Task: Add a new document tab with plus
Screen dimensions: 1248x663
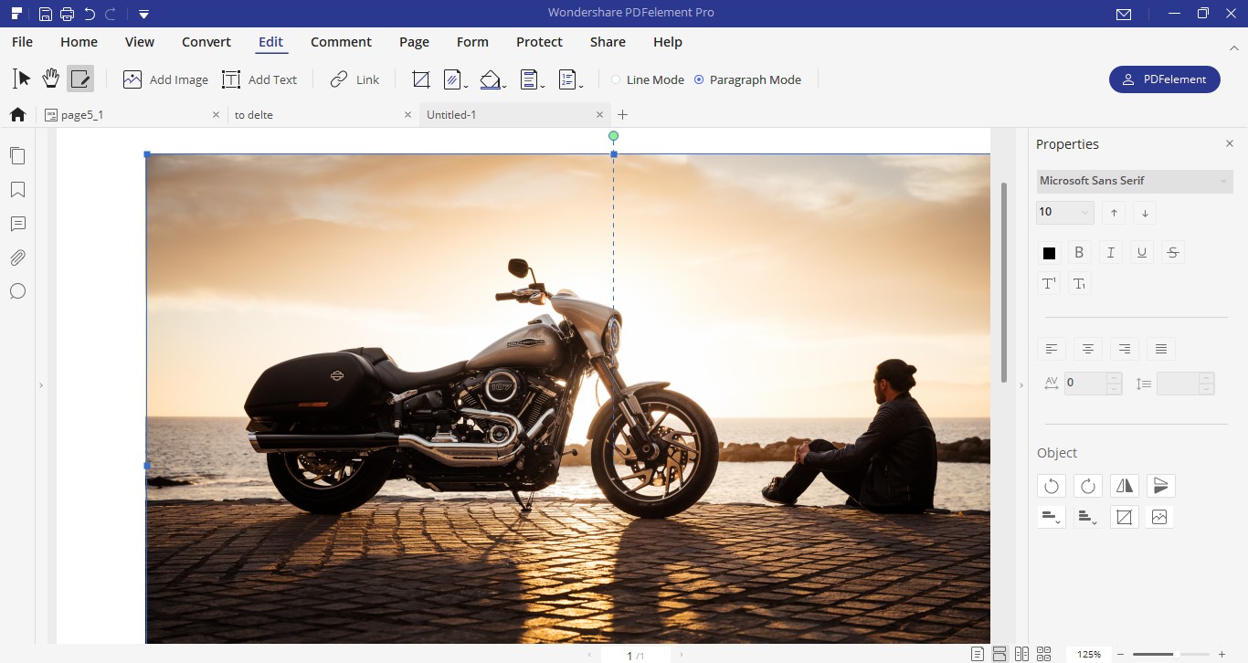Action: (x=623, y=115)
